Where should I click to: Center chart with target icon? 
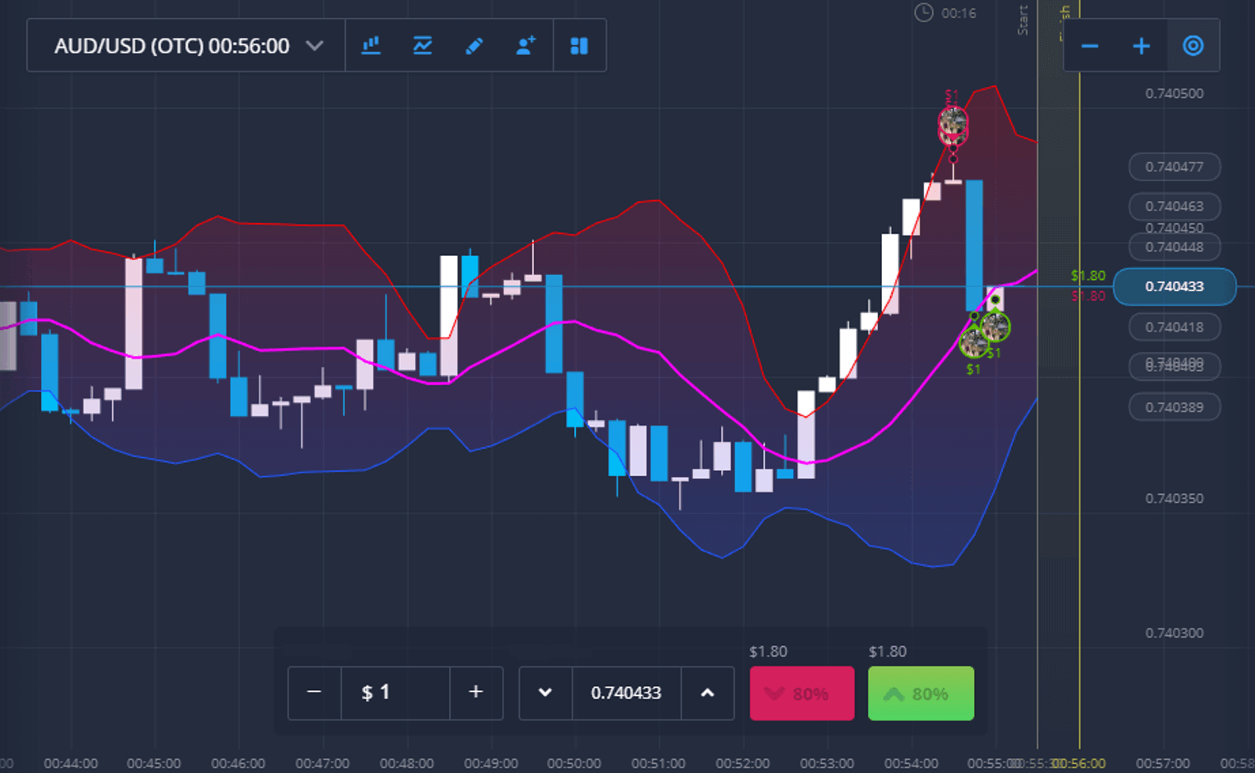tap(1193, 46)
